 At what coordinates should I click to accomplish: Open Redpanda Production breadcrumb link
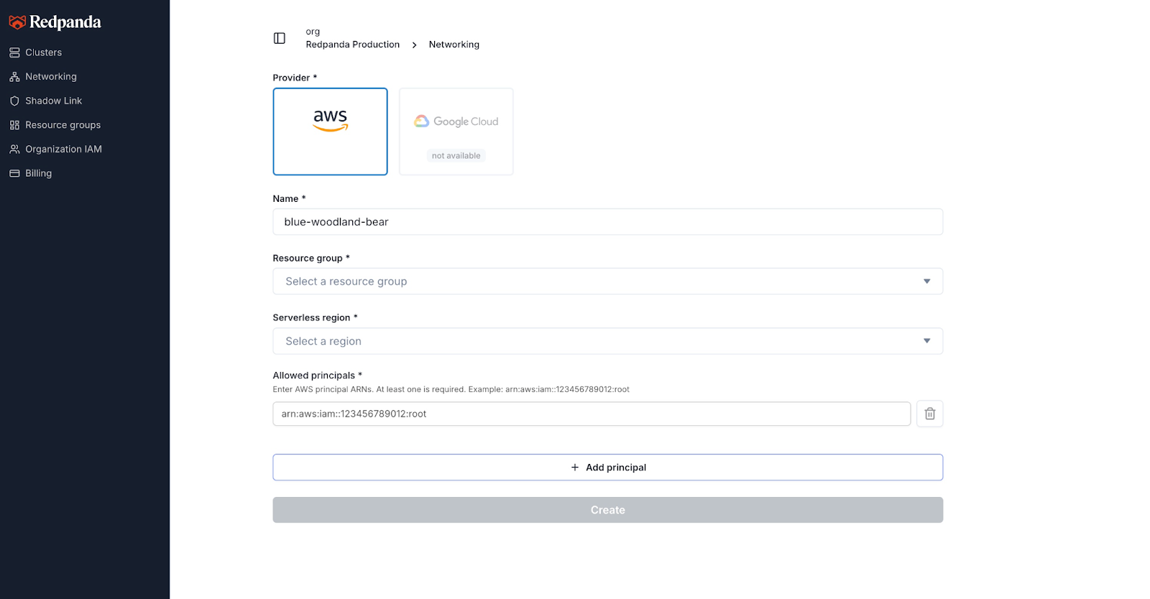click(x=352, y=45)
